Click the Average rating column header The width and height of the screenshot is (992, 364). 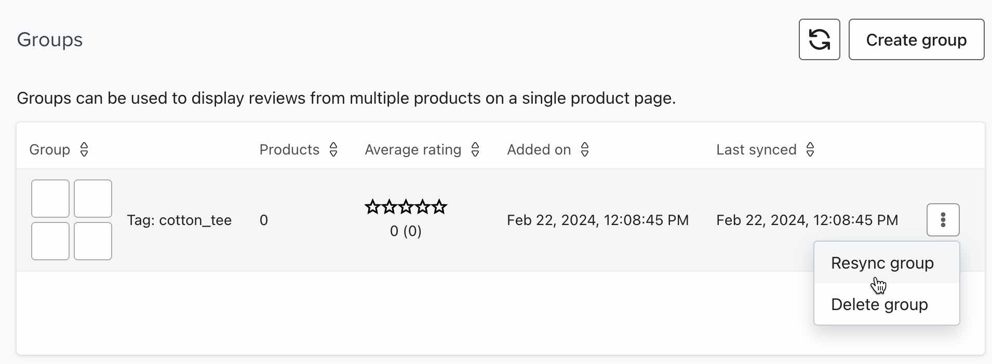click(413, 150)
